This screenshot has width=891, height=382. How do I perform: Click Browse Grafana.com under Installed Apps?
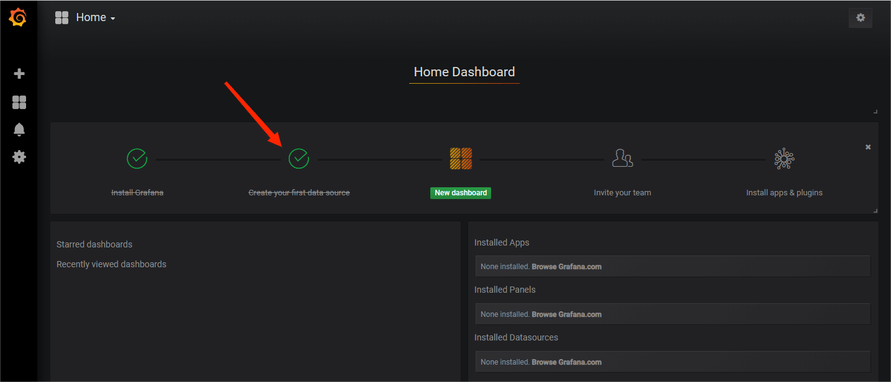click(567, 267)
